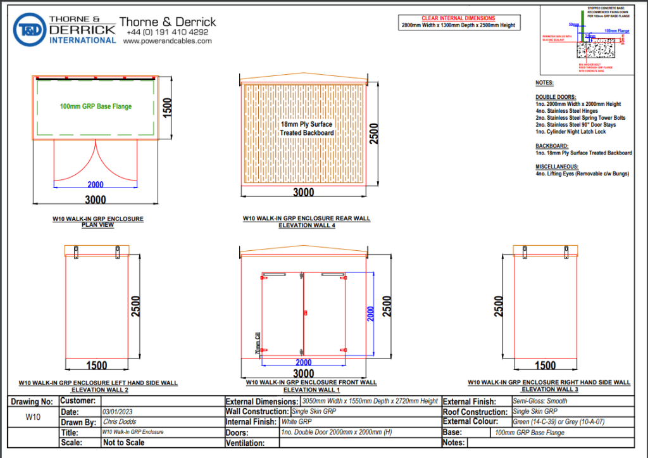Screen dimensions: 648x458
Task: Click the 'BACKBOARD:' heading
Action: [x=552, y=146]
